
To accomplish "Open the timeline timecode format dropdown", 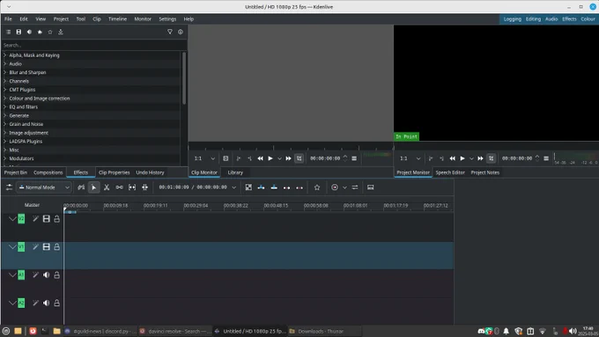I will click(233, 187).
